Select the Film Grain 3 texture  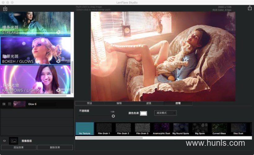pos(142,128)
